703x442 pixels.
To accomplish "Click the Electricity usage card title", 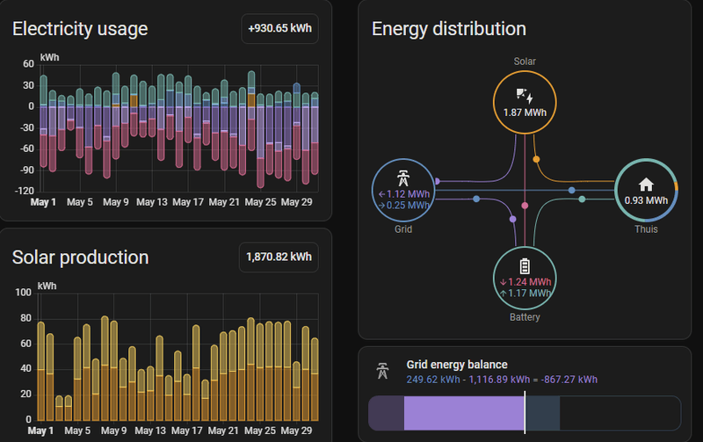I will tap(80, 29).
